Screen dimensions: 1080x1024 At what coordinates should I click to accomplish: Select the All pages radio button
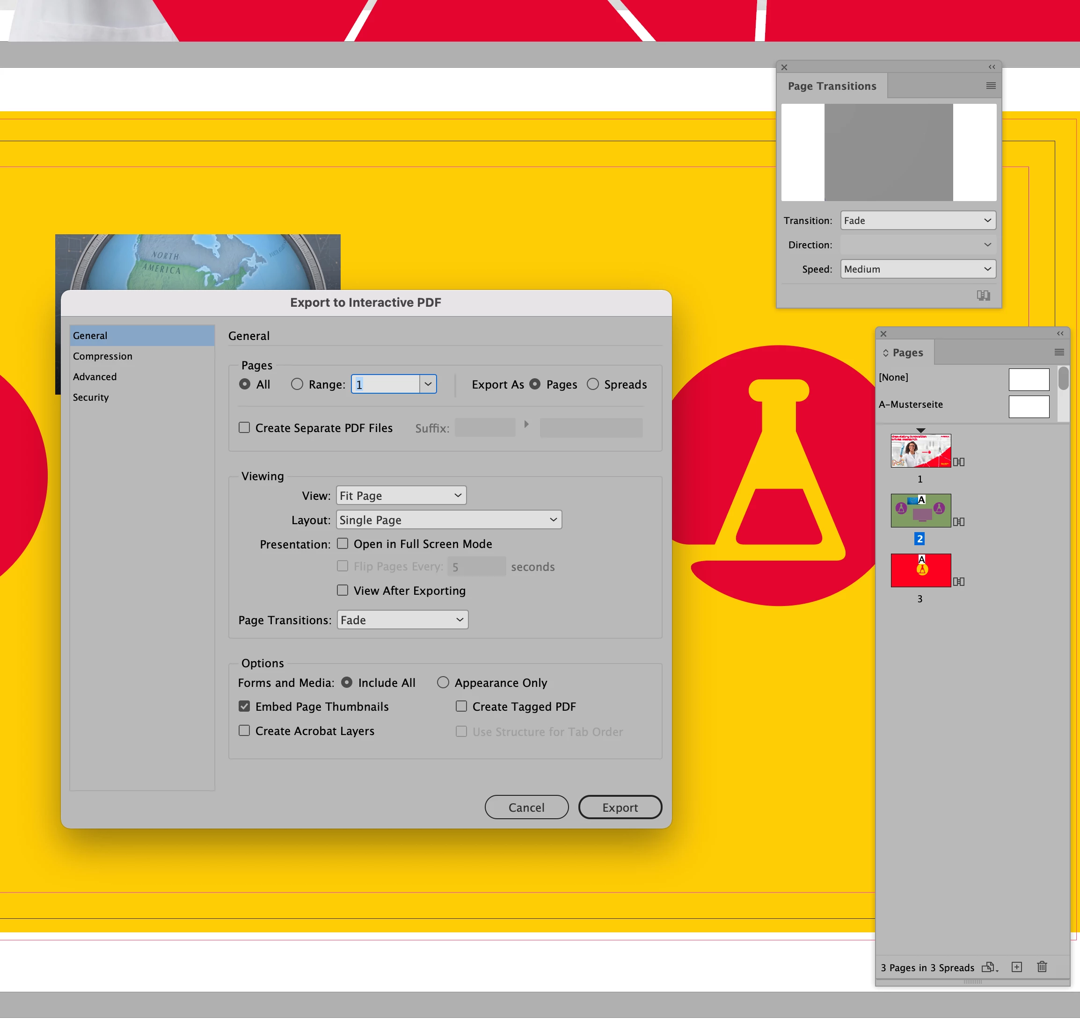pyautogui.click(x=245, y=384)
